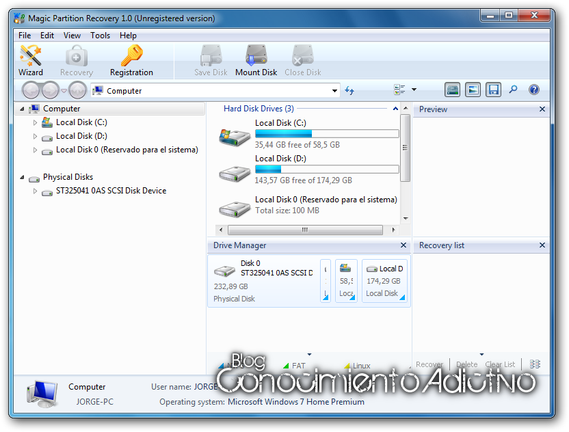Select ST325041 0AS SCSI Disk Device
Image resolution: width=569 pixels, height=432 pixels.
111,191
